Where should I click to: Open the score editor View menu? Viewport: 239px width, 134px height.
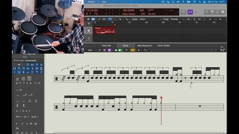click(x=91, y=50)
